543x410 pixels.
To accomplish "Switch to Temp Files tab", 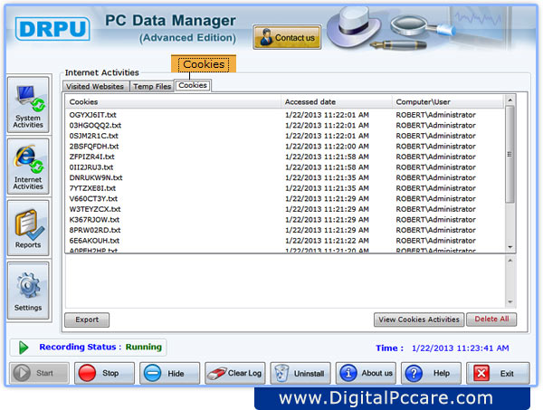I will pos(152,86).
